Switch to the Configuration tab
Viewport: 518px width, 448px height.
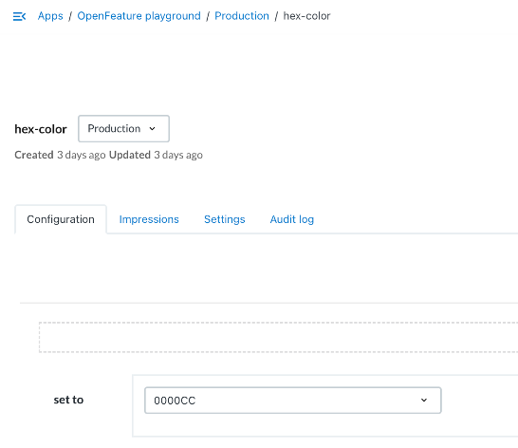coord(61,219)
